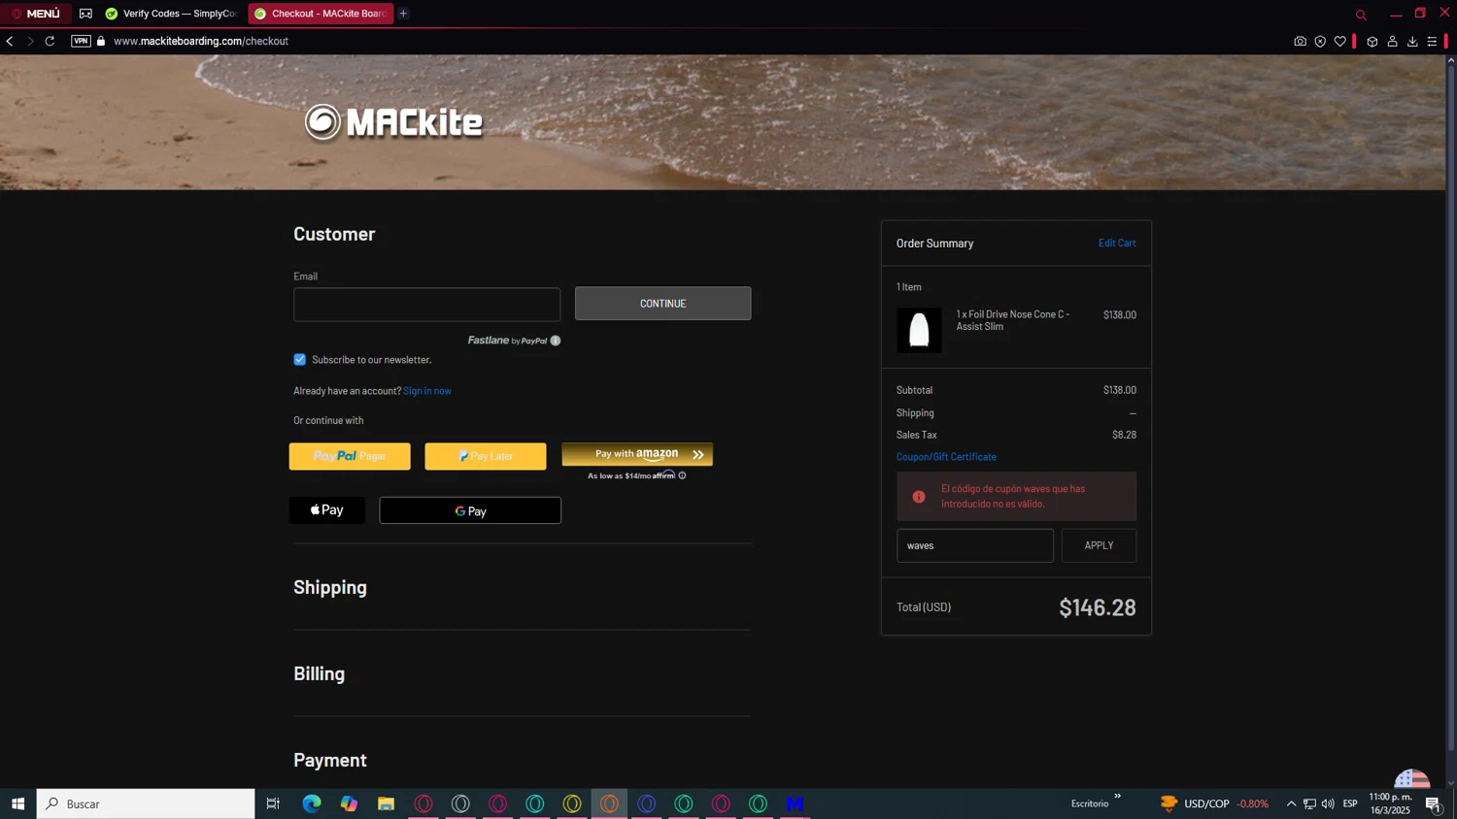This screenshot has height=819, width=1457.
Task: Open a new browser tab
Action: coord(403,14)
